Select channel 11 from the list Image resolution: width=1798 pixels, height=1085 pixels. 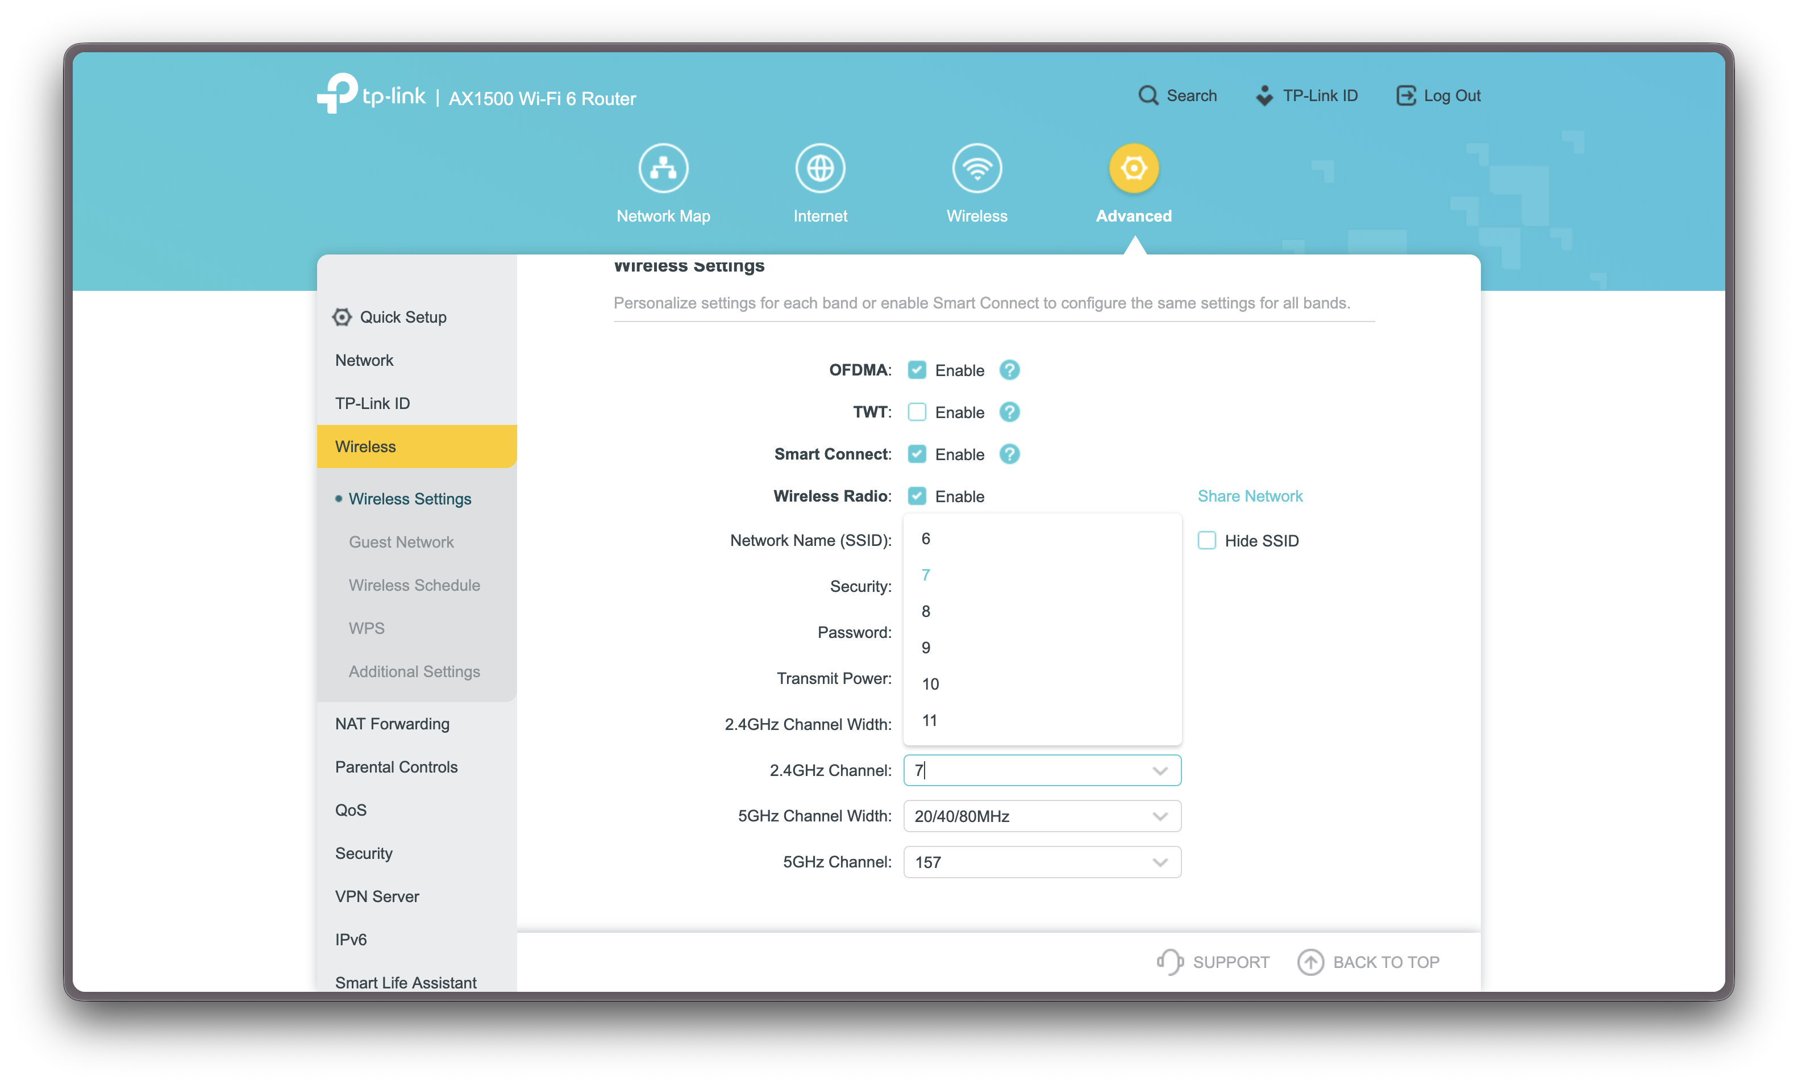[x=929, y=720]
